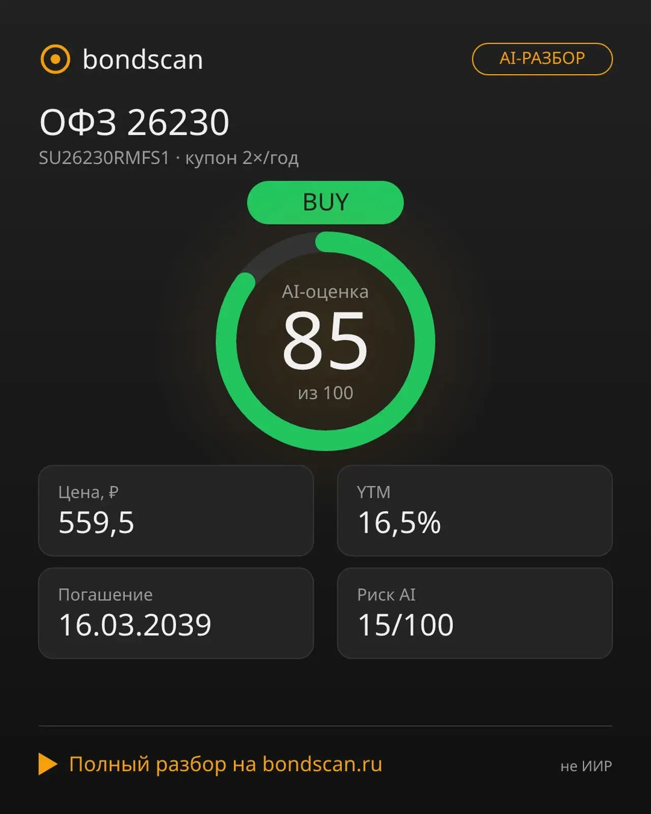Open the Погашение 16.03.2039 card
651x814 pixels.
[176, 613]
